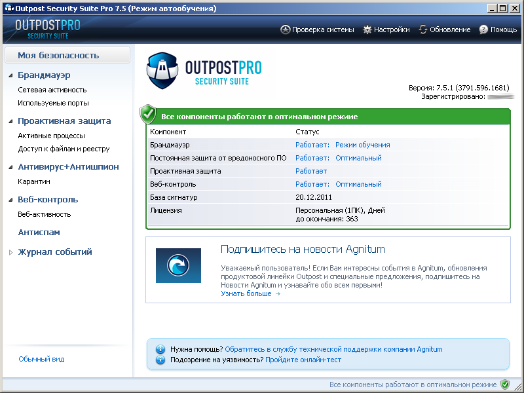The height and width of the screenshot is (393, 524).
Task: Click the Outpost shield logo in main panel
Action: 162,71
